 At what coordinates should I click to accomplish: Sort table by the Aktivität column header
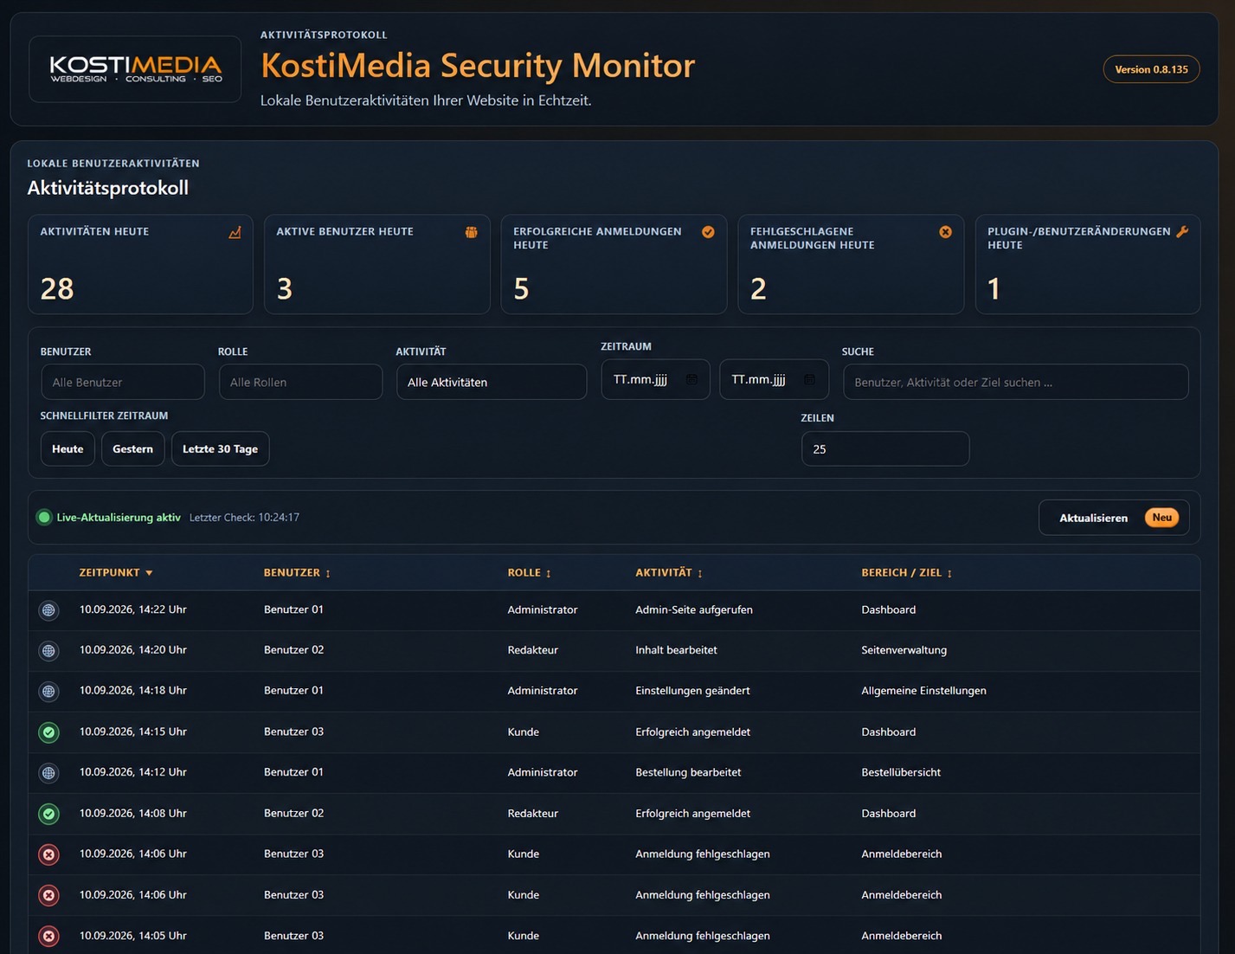tap(669, 572)
